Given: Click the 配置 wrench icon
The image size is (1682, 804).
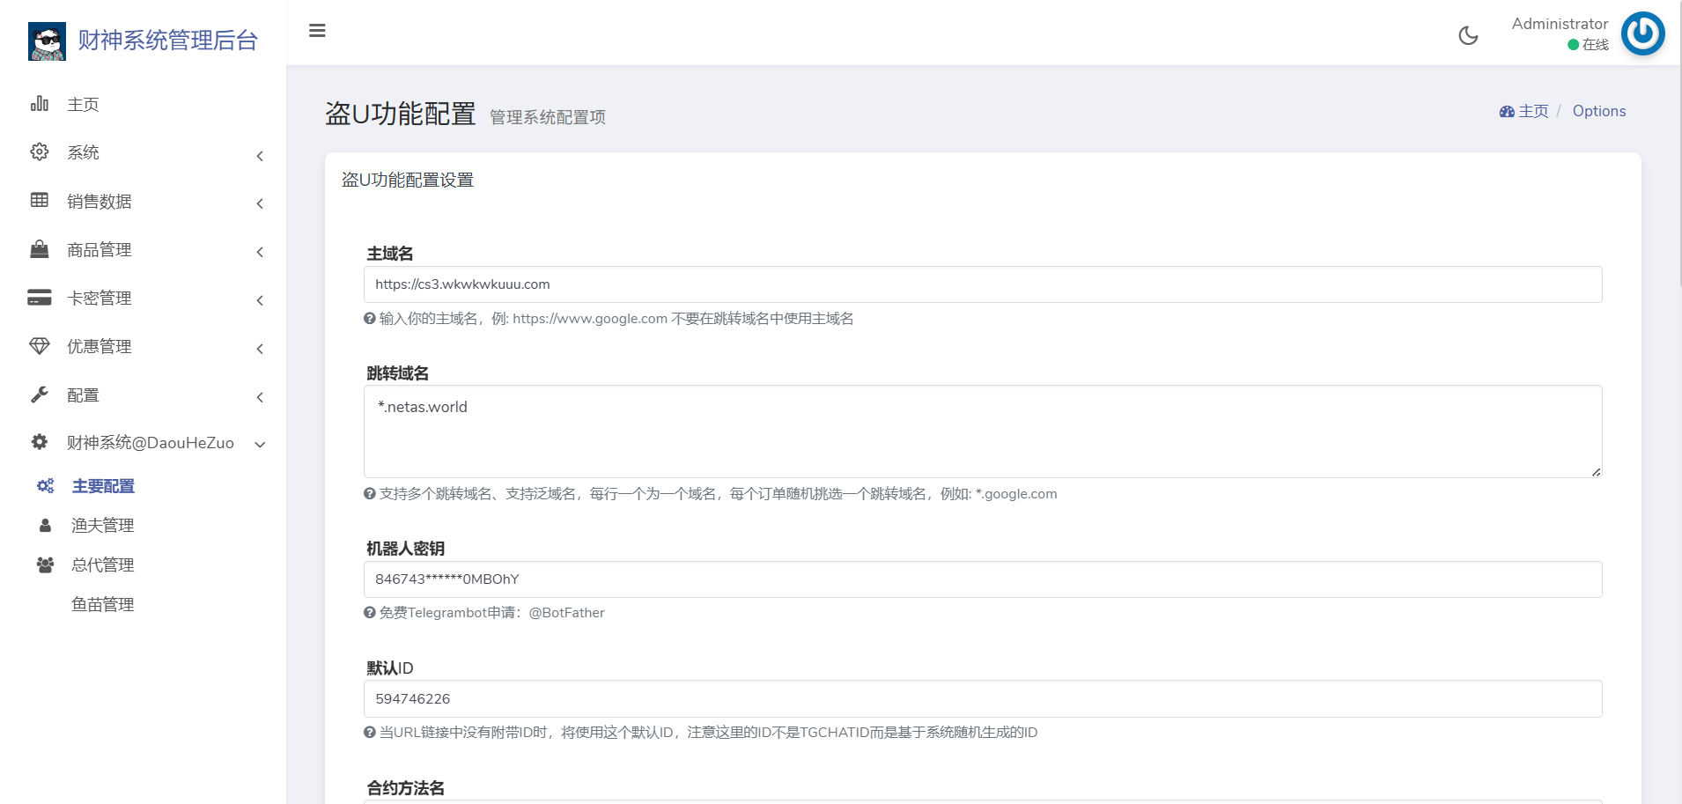Looking at the screenshot, I should tap(40, 395).
